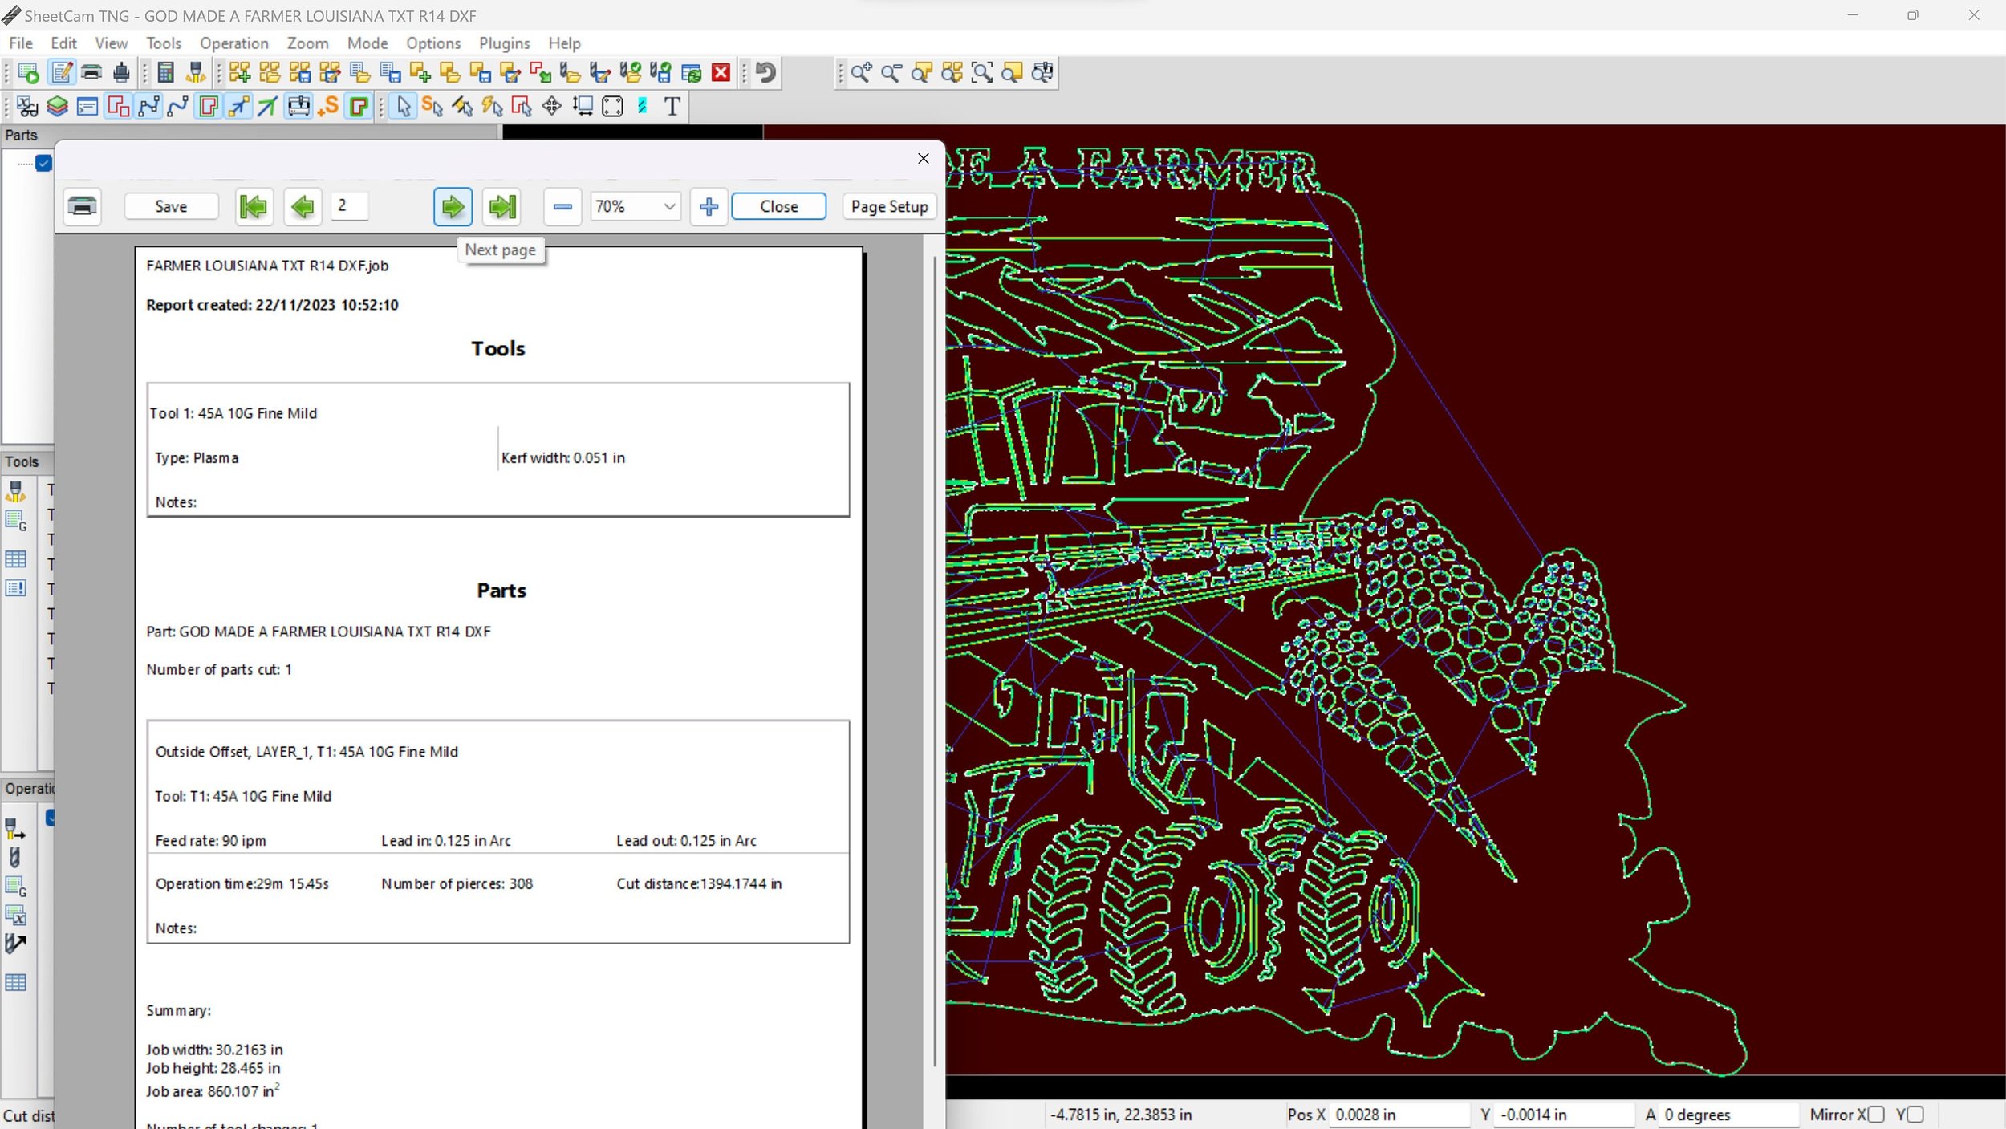Click the Save button in report preview
This screenshot has width=2006, height=1129.
[x=171, y=206]
